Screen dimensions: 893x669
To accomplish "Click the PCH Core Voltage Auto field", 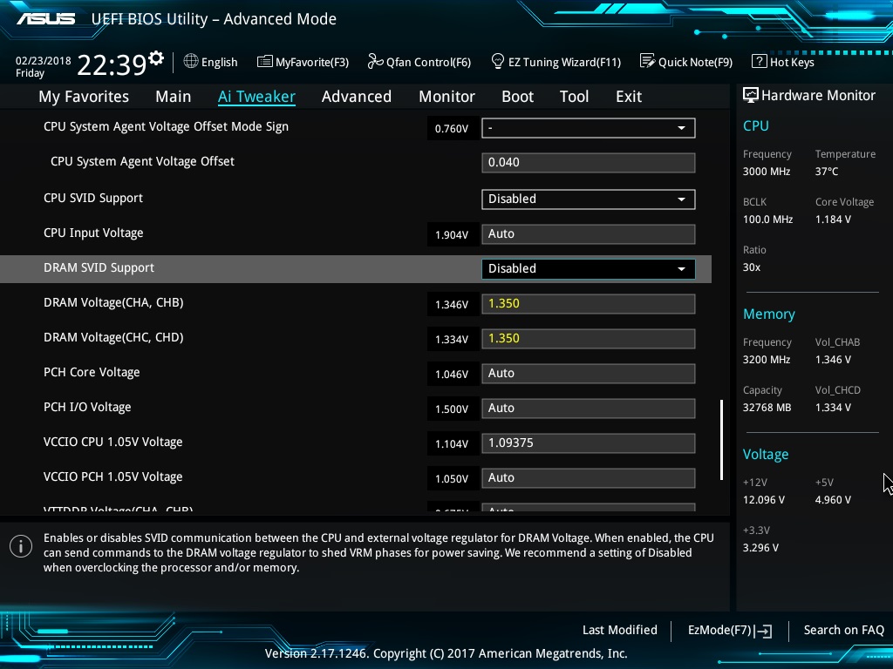I will click(589, 373).
